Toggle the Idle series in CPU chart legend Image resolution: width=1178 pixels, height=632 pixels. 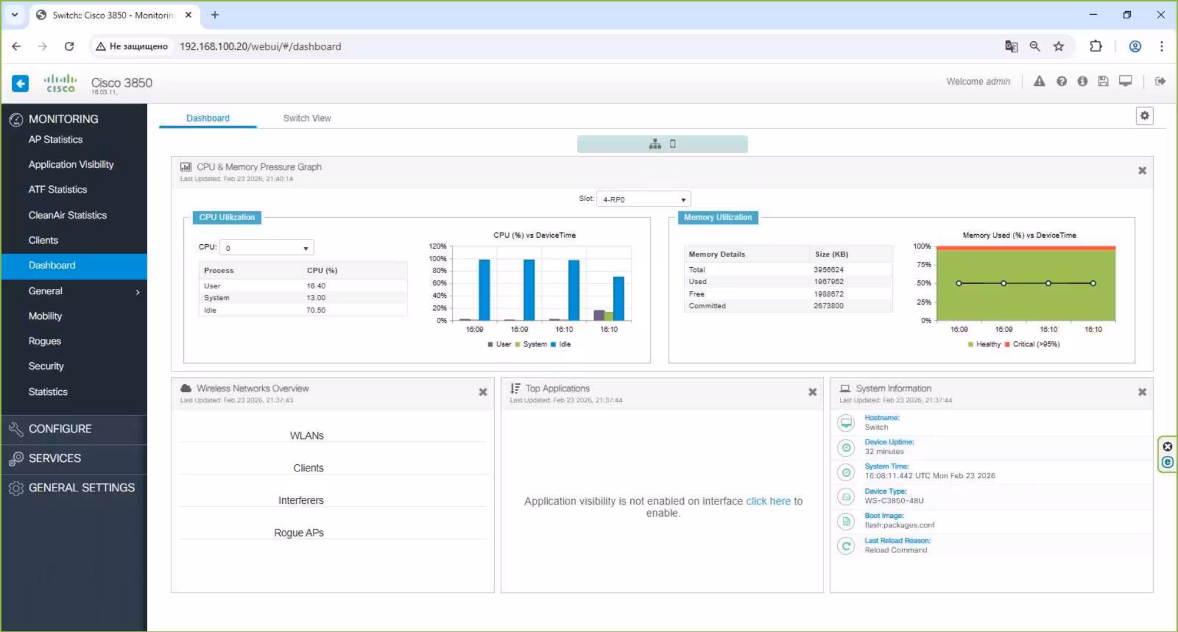561,344
